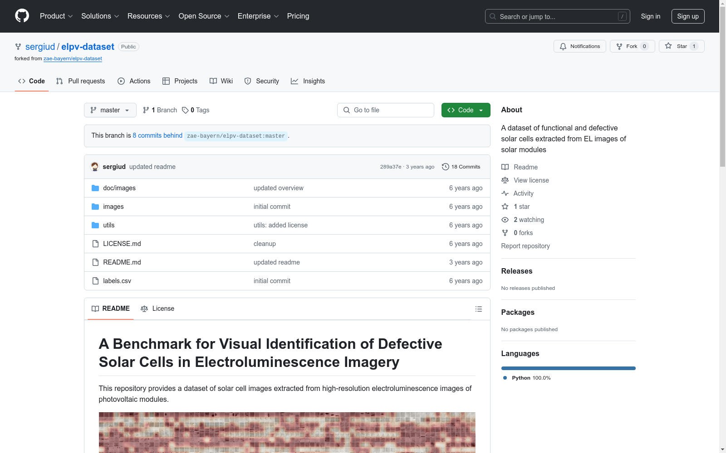Click the search magnifier icon in header
Image resolution: width=726 pixels, height=453 pixels.
493,16
